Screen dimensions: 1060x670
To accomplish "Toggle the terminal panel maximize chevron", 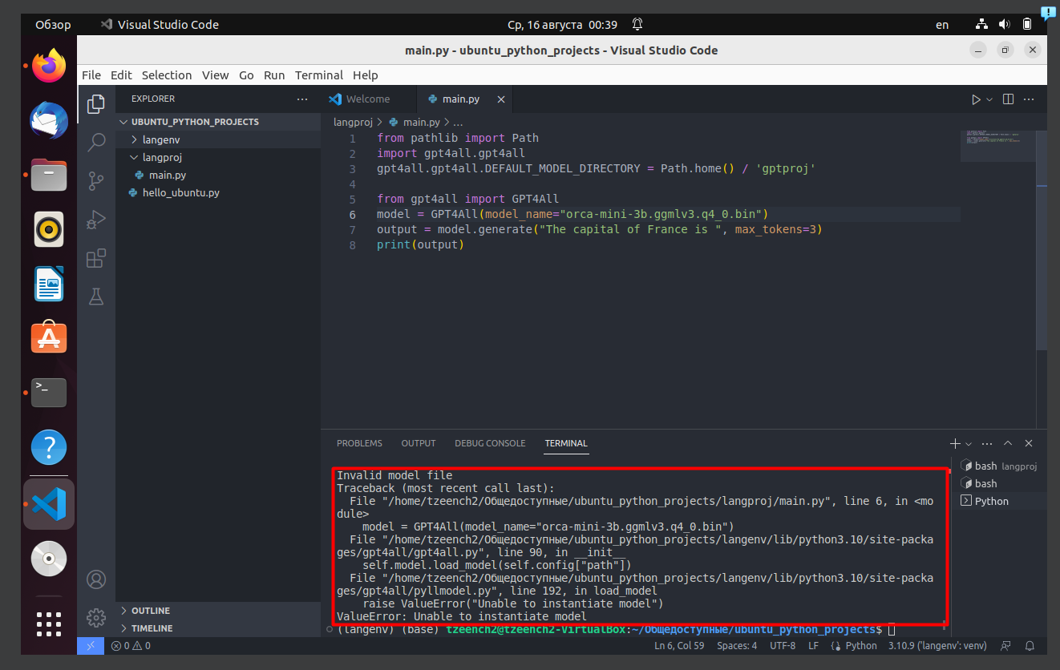I will pyautogui.click(x=1008, y=442).
